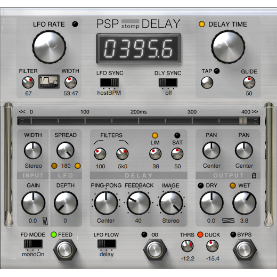Toggle the SAT saturation LED
The width and height of the screenshot is (277, 277).
[x=177, y=135]
